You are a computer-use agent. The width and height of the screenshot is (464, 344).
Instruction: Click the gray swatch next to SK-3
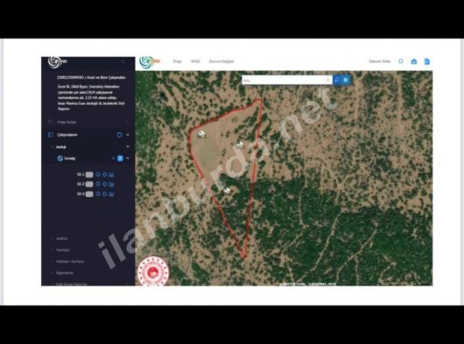[89, 194]
